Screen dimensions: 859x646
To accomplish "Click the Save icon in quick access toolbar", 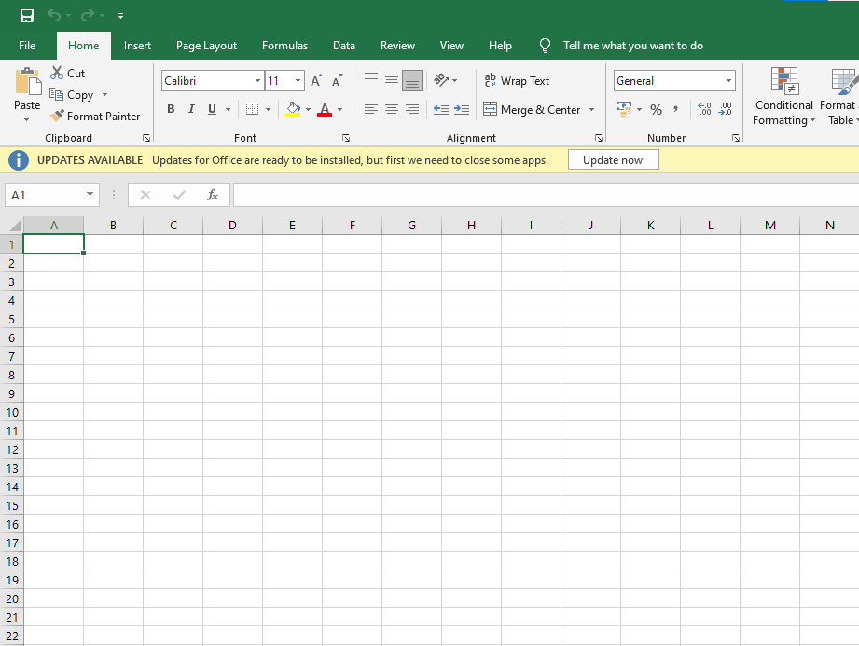I will [x=27, y=15].
